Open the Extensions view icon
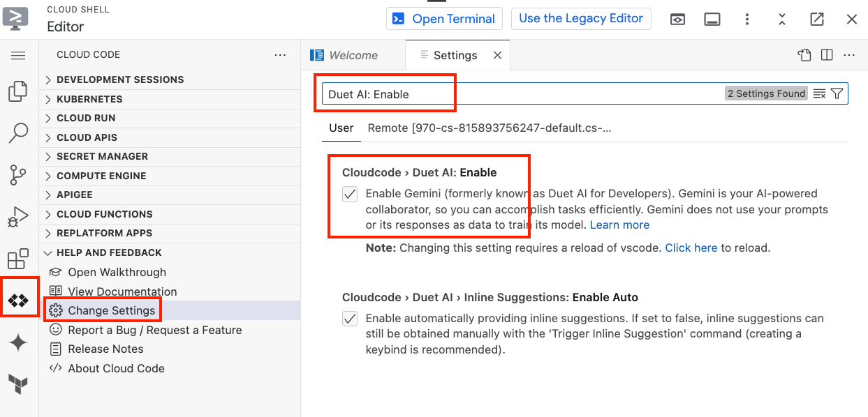The height and width of the screenshot is (417, 868). tap(18, 259)
